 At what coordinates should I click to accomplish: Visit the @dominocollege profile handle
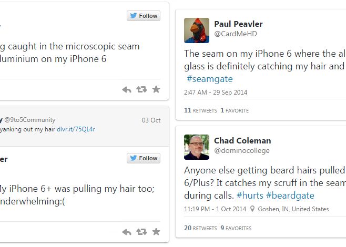241,151
